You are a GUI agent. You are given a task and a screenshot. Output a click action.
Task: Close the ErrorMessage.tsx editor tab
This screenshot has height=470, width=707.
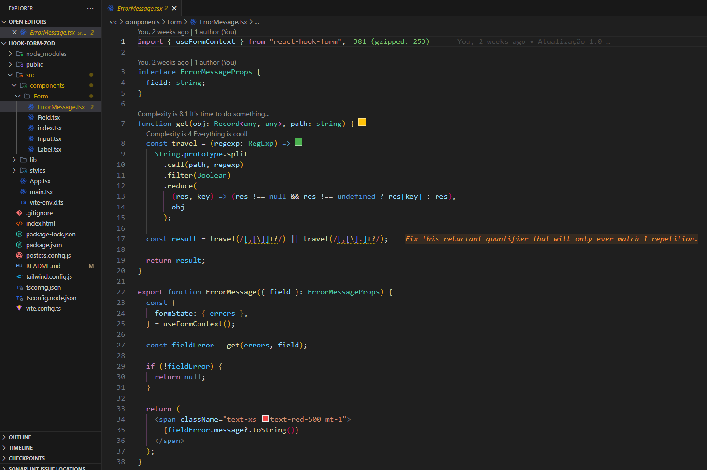tap(174, 8)
